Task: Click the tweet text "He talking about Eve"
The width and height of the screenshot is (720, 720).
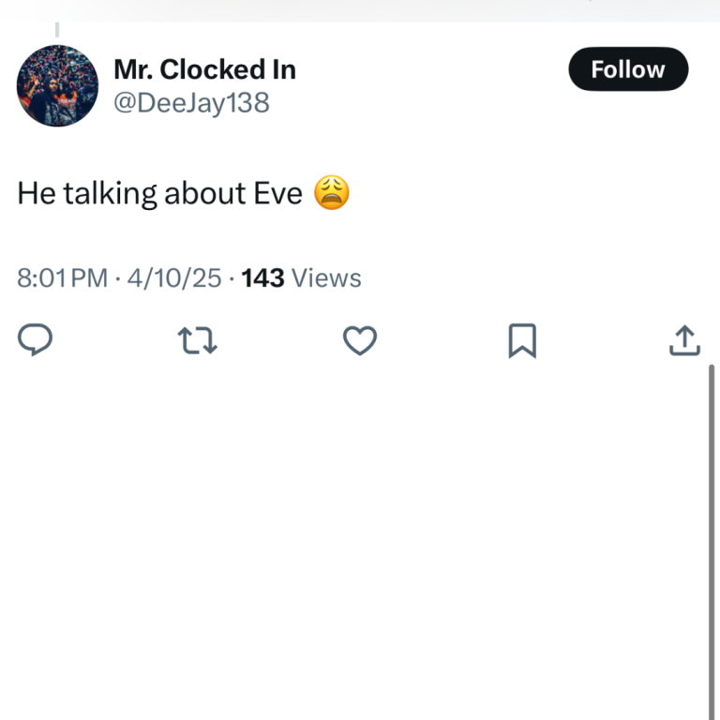Action: pos(159,193)
